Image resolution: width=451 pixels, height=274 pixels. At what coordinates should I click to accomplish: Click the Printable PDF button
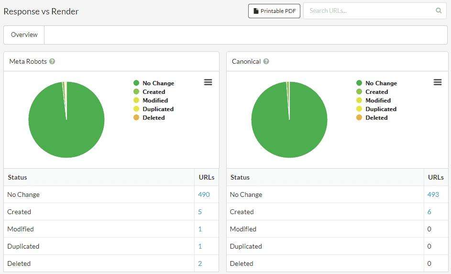click(x=274, y=11)
